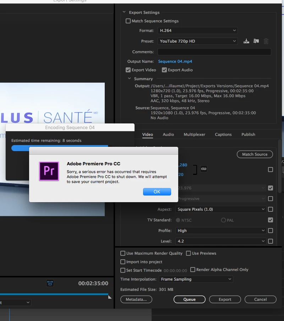Click Sequence 04.mp4 output name link
Viewport: 284px width, 321px height.
pyautogui.click(x=175, y=61)
